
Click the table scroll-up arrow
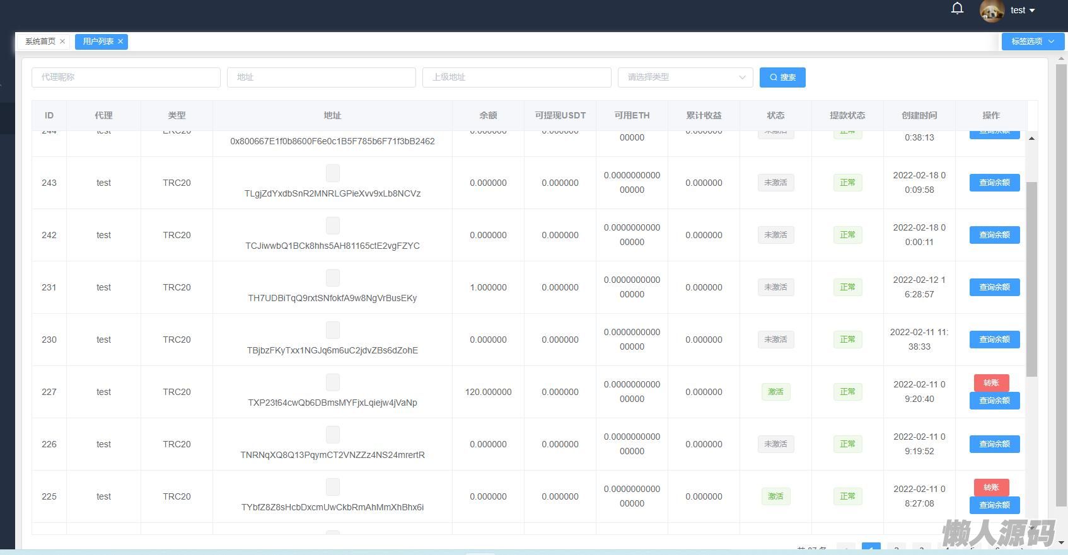(1031, 138)
